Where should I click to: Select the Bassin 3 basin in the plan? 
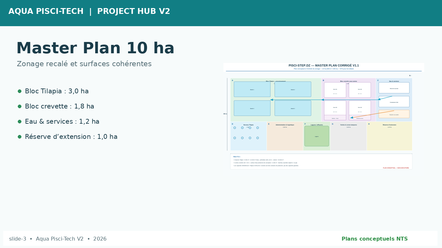[252, 108]
